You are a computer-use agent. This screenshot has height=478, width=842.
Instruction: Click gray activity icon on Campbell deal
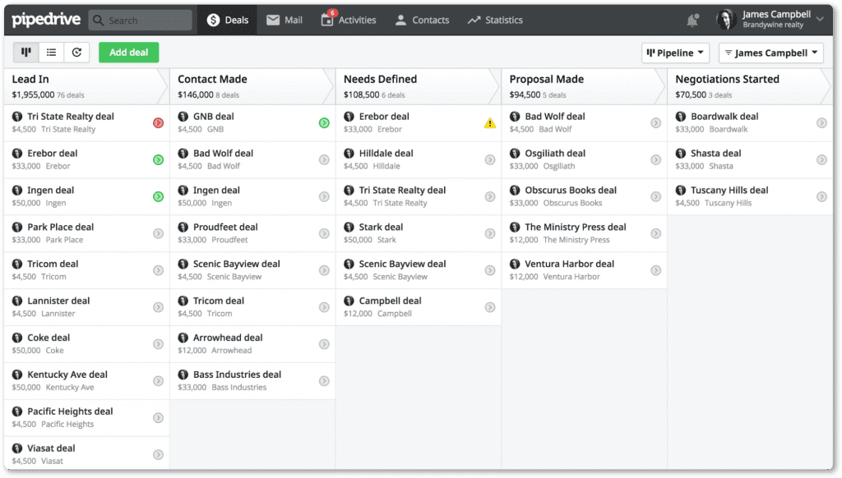(490, 307)
